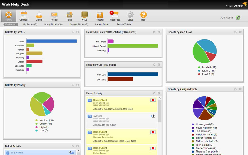Switch to Group Tickets (29) tab

(53, 24)
